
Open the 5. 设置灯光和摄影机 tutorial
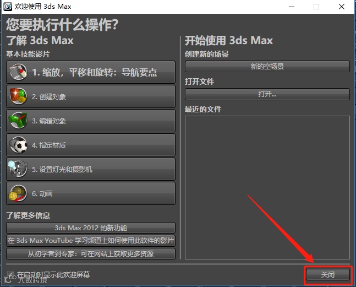pos(91,169)
